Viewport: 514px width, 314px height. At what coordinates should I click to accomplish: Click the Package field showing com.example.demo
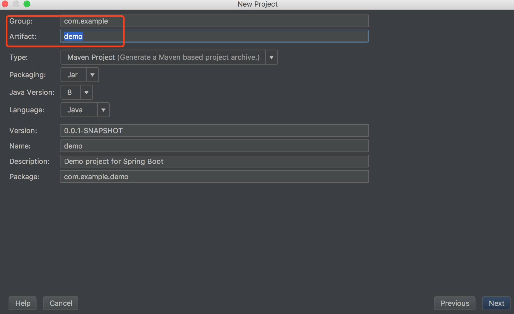192,176
